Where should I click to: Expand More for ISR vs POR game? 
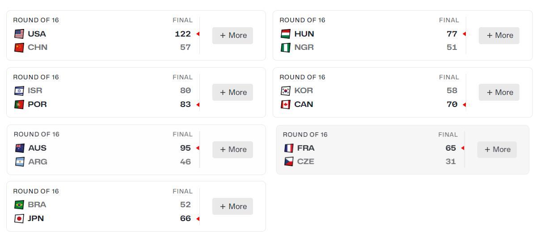tap(232, 92)
